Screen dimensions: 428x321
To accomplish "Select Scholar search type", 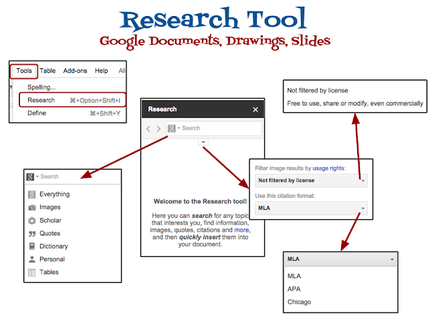I will [x=45, y=221].
